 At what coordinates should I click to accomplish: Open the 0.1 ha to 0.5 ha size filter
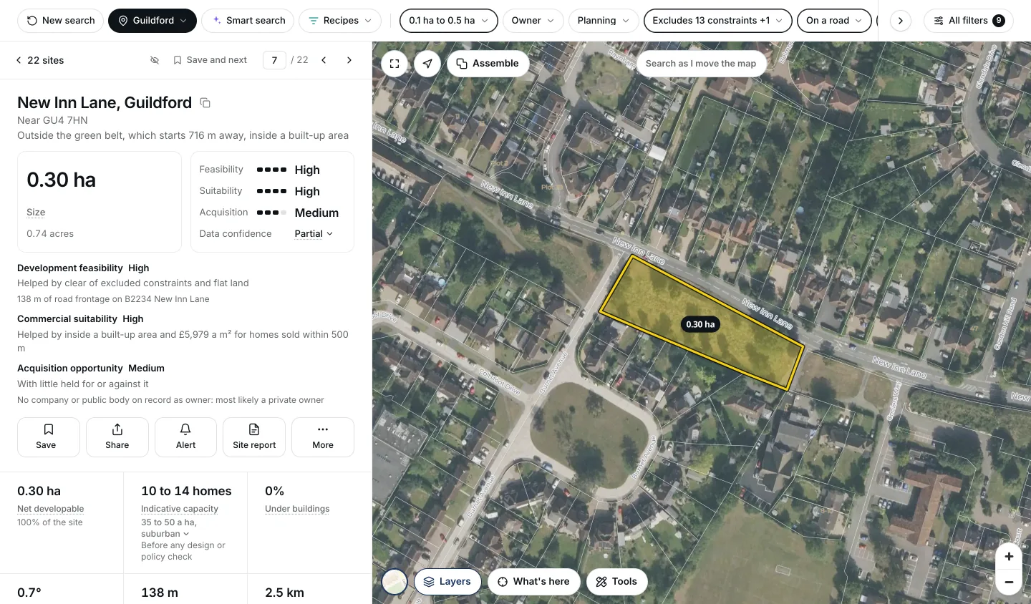[x=449, y=21]
